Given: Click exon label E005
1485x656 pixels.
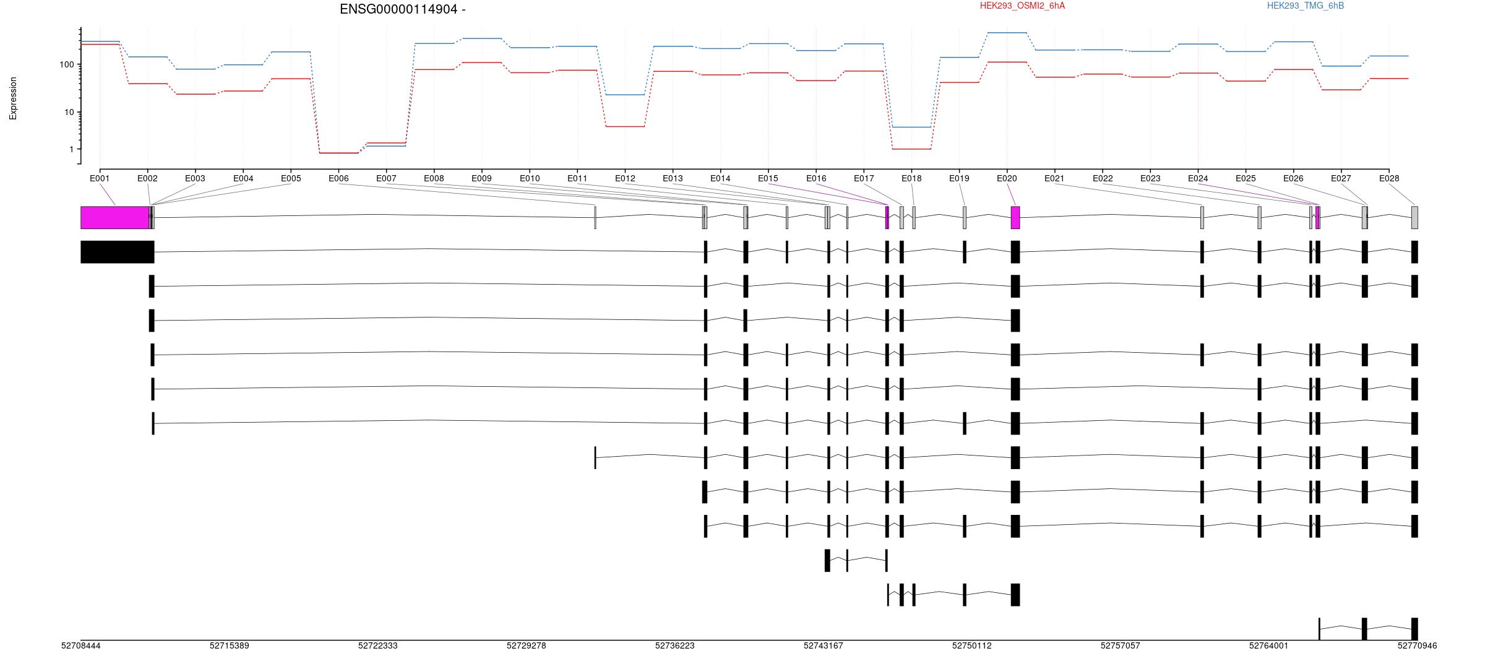Looking at the screenshot, I should (x=291, y=178).
